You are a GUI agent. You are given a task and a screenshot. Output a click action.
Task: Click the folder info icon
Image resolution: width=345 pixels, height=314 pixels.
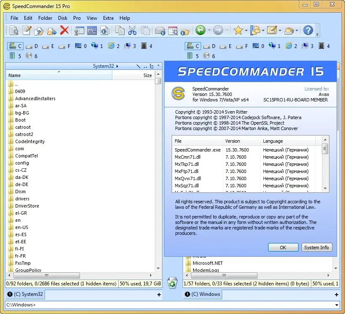click(x=185, y=32)
